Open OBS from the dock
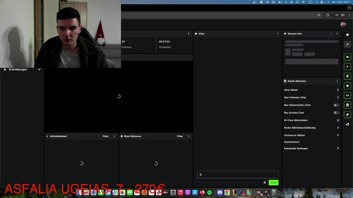This screenshot has width=353, height=198. (x=242, y=193)
